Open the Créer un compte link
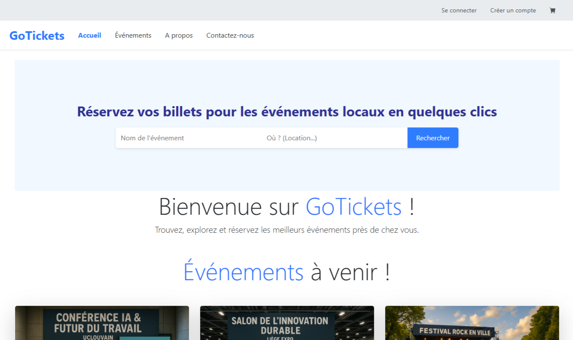The image size is (573, 340). click(x=513, y=10)
